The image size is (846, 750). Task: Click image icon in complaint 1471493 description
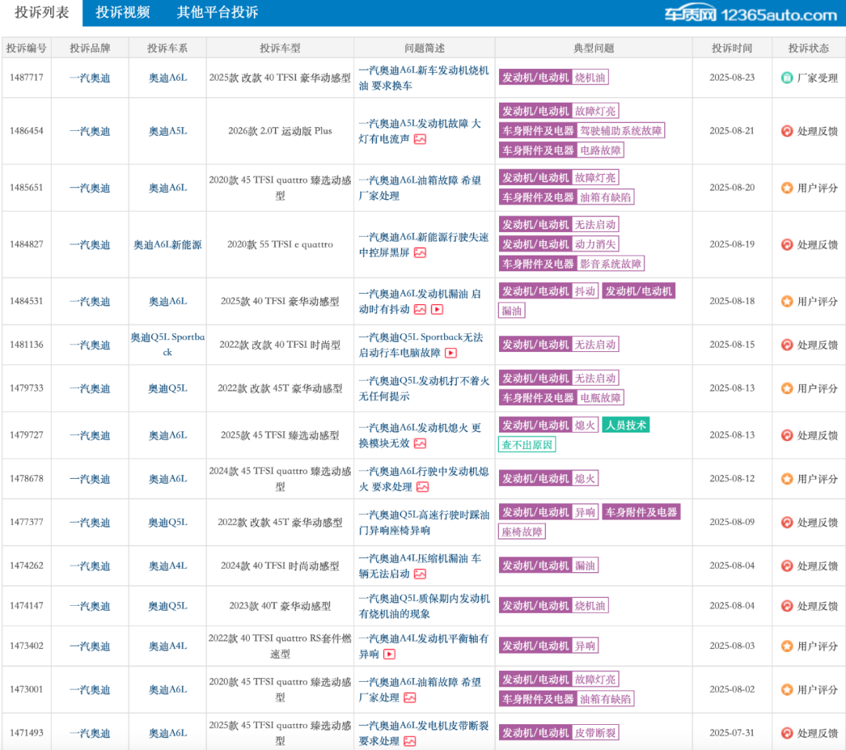click(x=410, y=741)
